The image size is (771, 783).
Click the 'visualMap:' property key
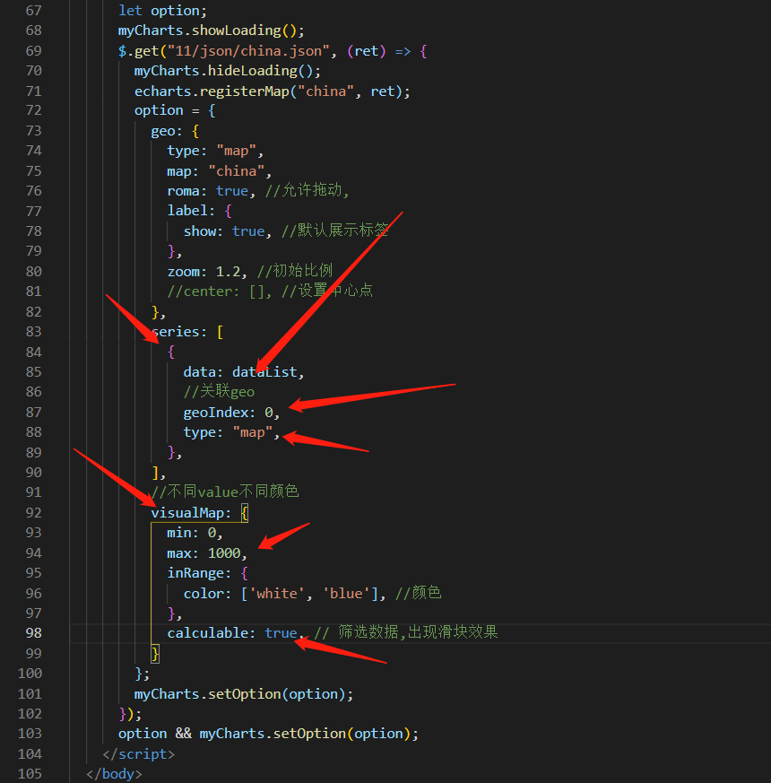[191, 513]
